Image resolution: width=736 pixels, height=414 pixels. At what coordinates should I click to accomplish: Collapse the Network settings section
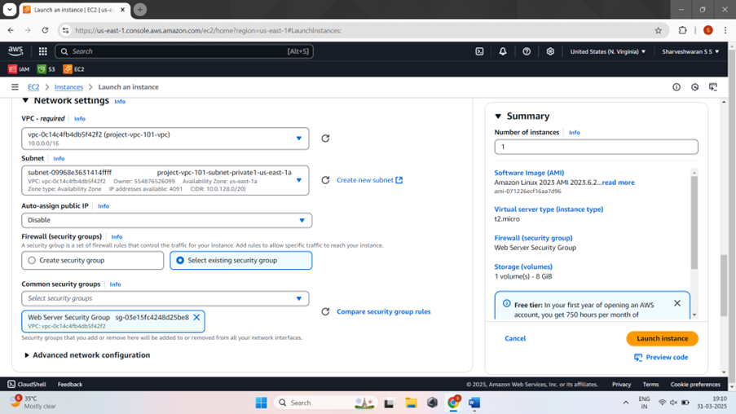26,100
